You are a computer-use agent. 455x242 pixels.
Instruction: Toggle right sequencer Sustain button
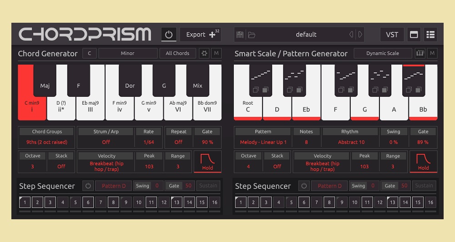[x=424, y=186]
